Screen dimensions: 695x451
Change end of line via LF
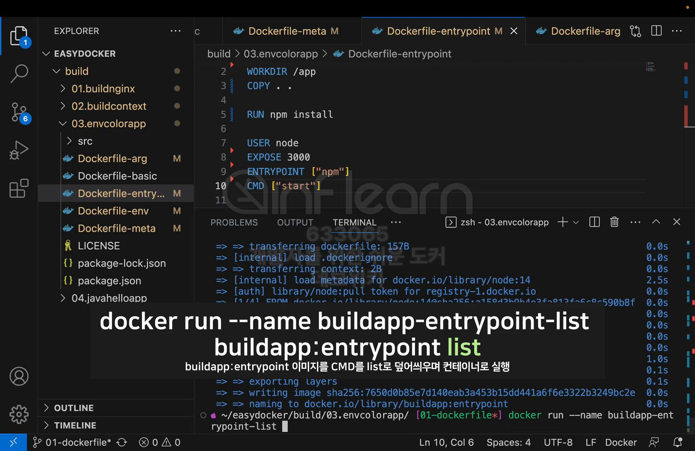590,442
